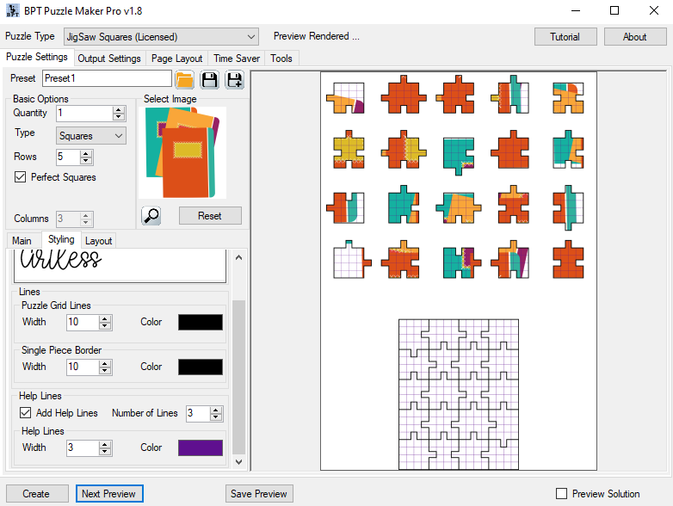Decrease Rows with the down spinner arrow
Image resolution: width=673 pixels, height=506 pixels.
[85, 161]
